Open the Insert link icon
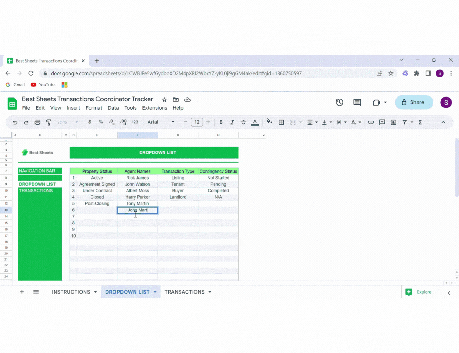Viewport: 459px width, 353px height. pos(371,122)
